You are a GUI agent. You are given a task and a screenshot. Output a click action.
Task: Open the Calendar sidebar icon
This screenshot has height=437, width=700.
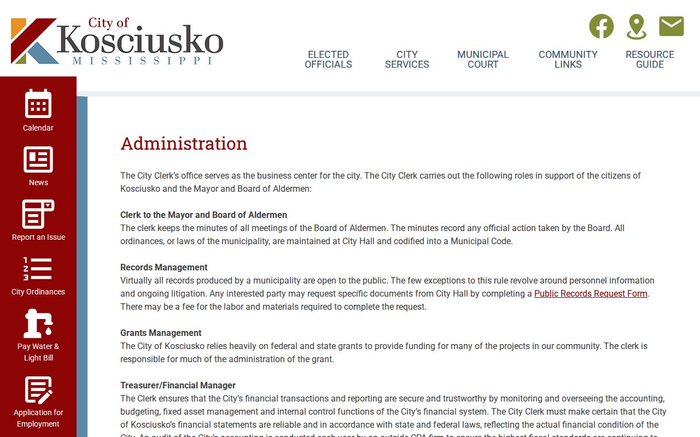pyautogui.click(x=38, y=104)
